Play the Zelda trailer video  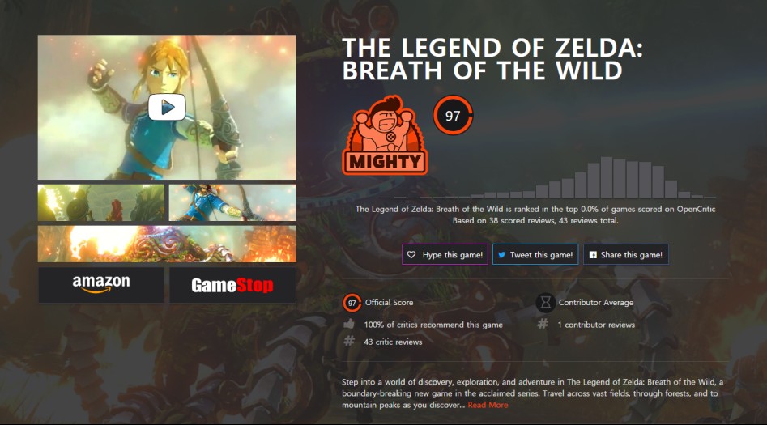[167, 107]
